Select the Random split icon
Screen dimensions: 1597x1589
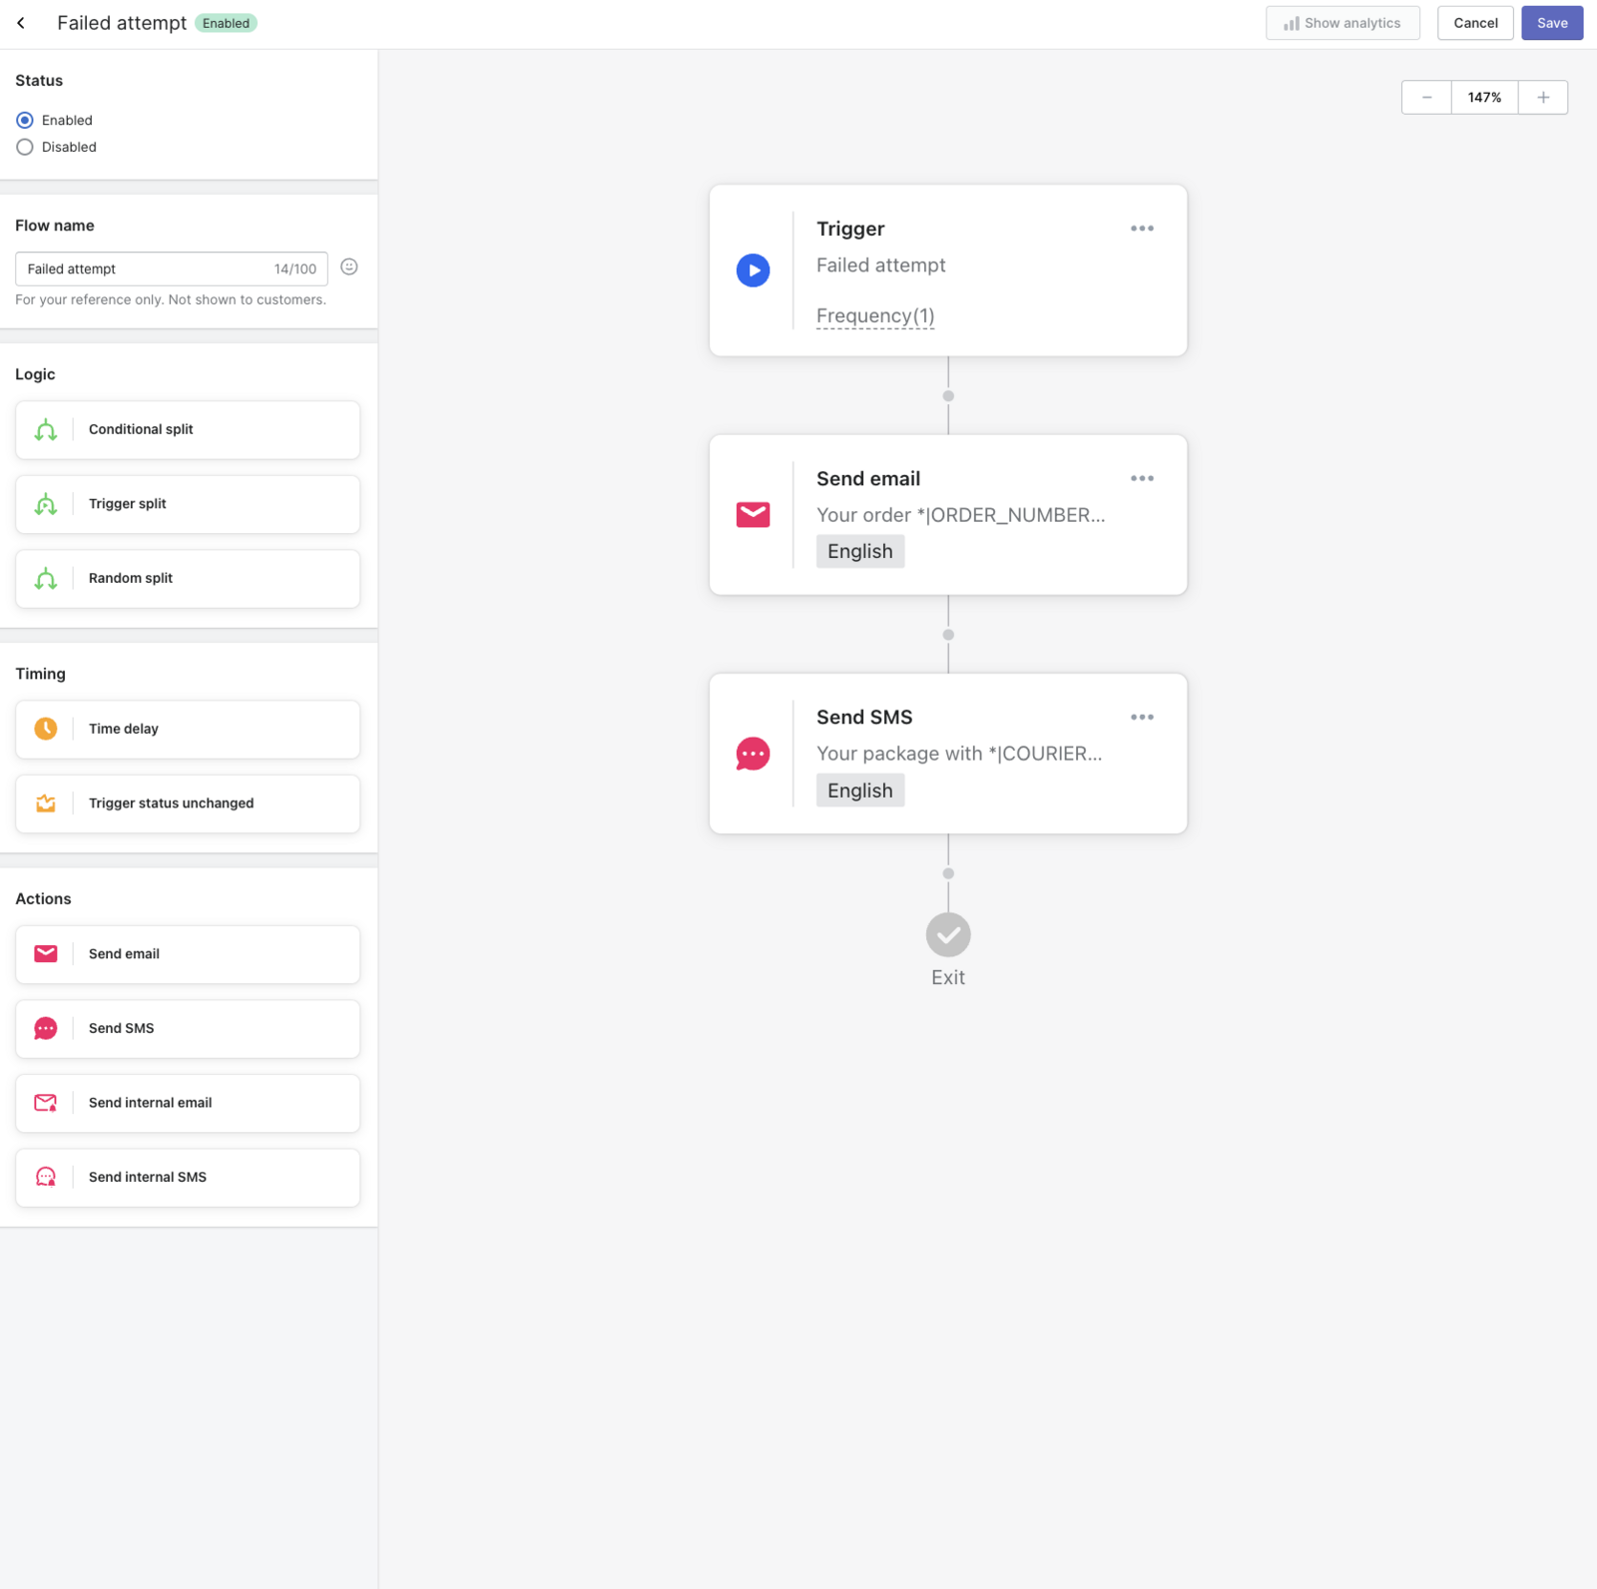pyautogui.click(x=46, y=579)
